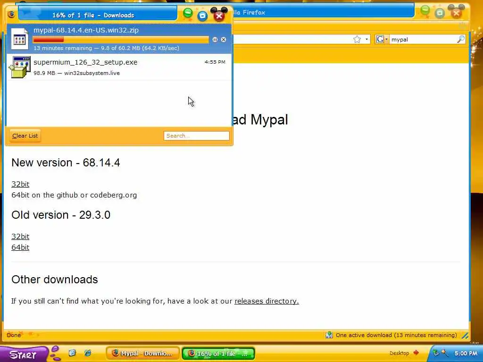Click the green system tray icon
Image resolution: width=483 pixels, height=362 pixels.
tap(435, 353)
